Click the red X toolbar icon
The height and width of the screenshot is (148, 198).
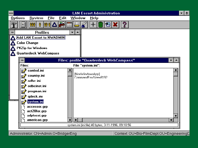pos(115,25)
